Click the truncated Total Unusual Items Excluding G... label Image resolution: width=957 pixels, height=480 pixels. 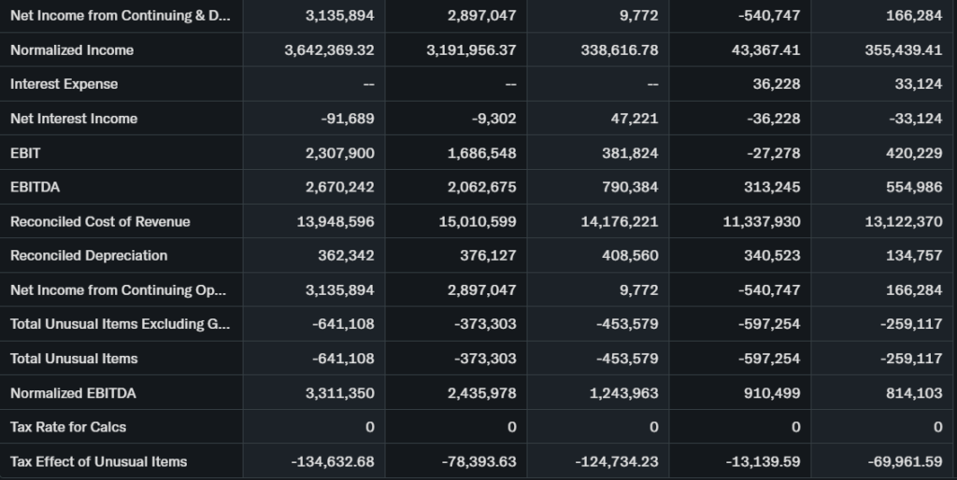[120, 324]
